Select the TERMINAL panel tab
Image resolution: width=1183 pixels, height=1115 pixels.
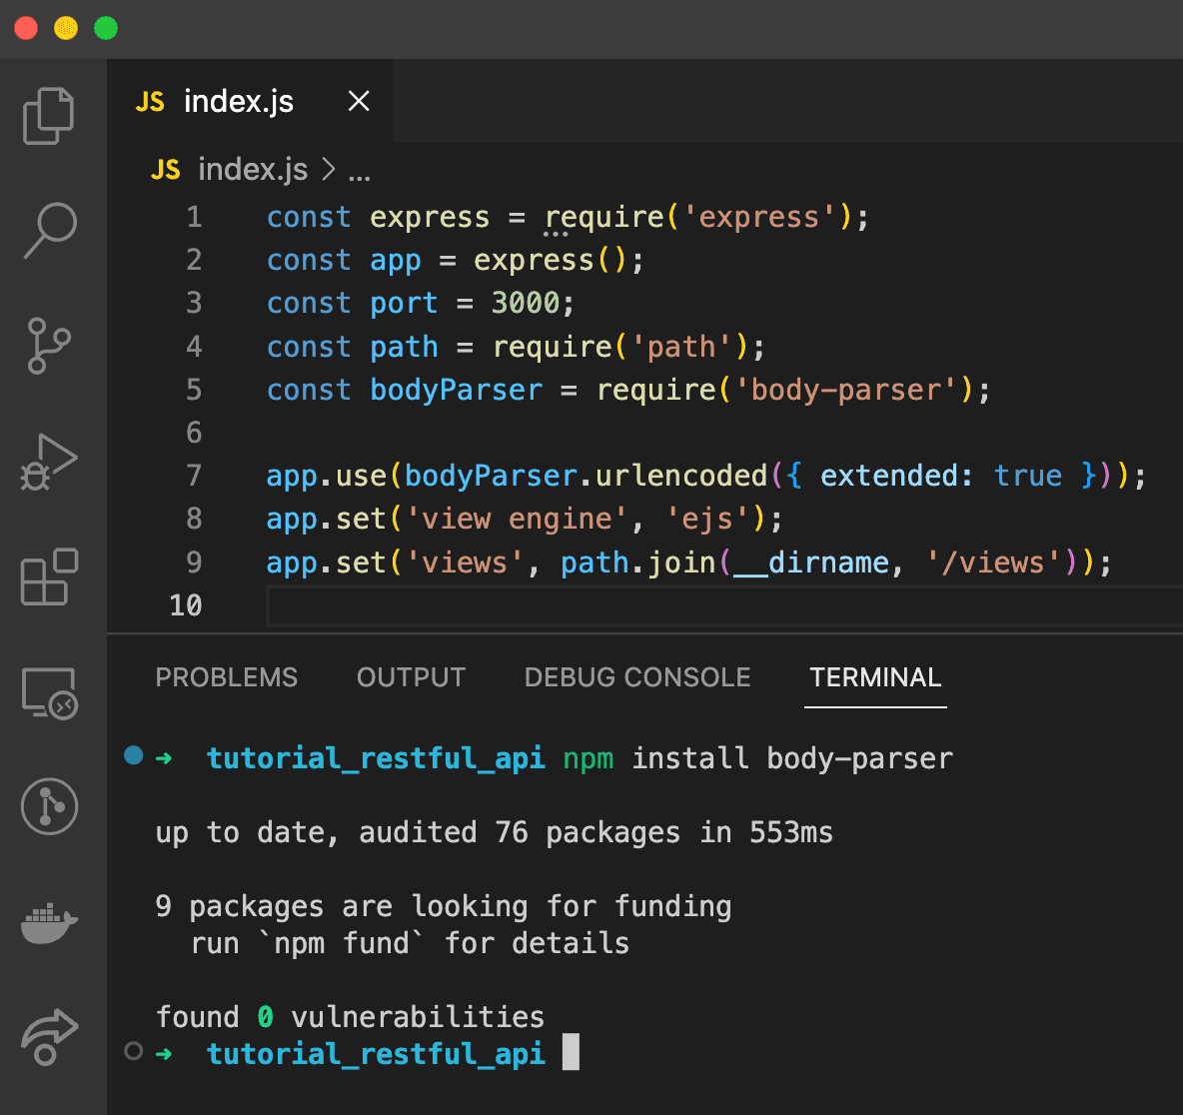(x=875, y=677)
